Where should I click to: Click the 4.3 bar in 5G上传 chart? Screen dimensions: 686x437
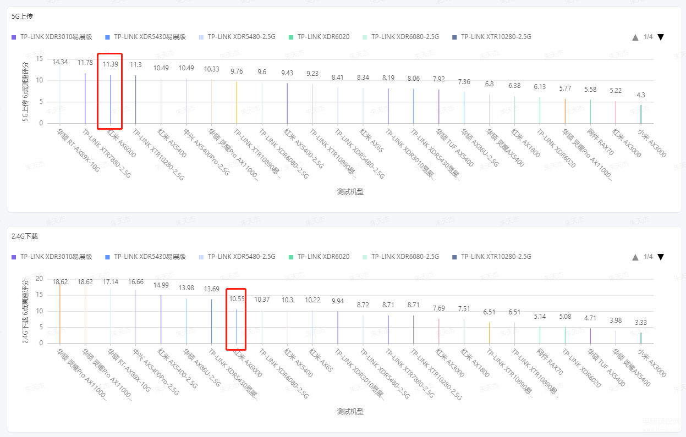click(x=641, y=114)
